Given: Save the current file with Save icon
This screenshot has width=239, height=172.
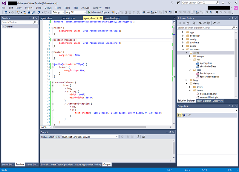Looking at the screenshot, I should 29,12.
